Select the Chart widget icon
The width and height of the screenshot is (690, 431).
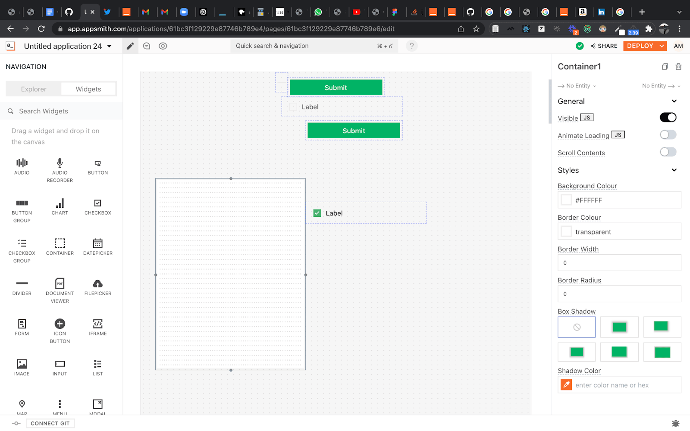(60, 203)
